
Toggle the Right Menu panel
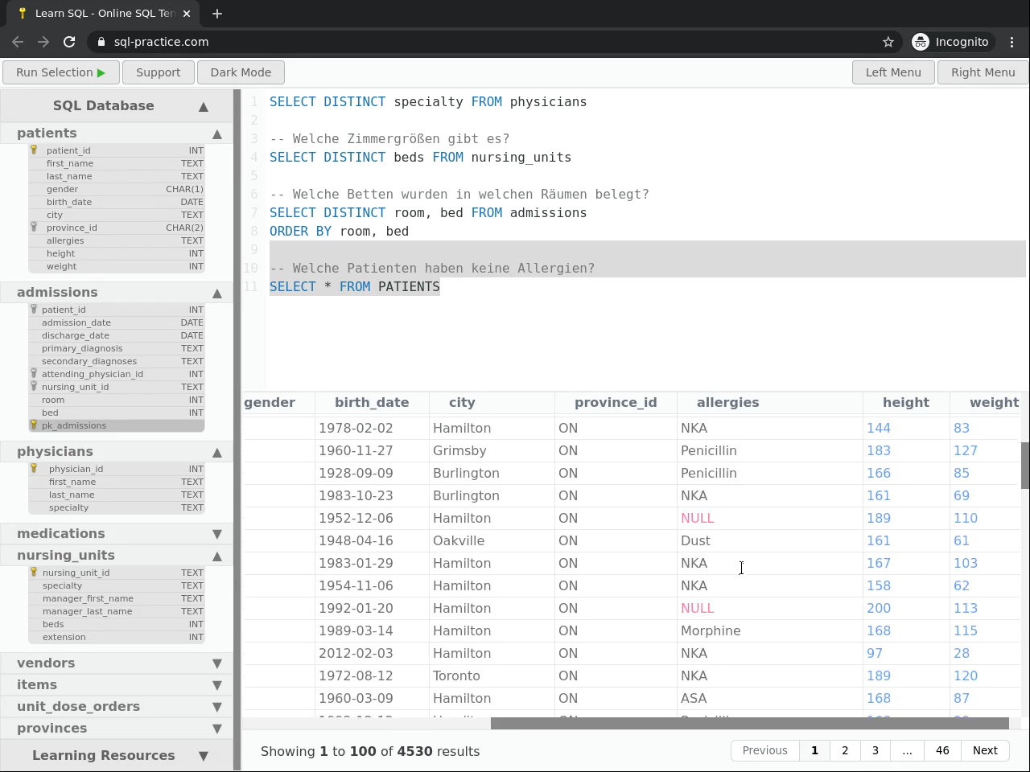(x=983, y=72)
